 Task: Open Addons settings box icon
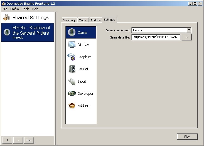(x=72, y=106)
